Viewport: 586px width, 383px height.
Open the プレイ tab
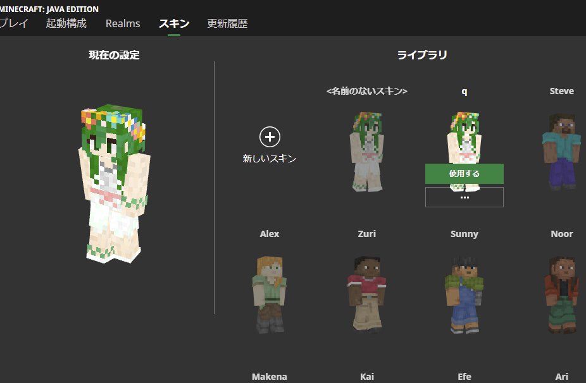pyautogui.click(x=13, y=23)
